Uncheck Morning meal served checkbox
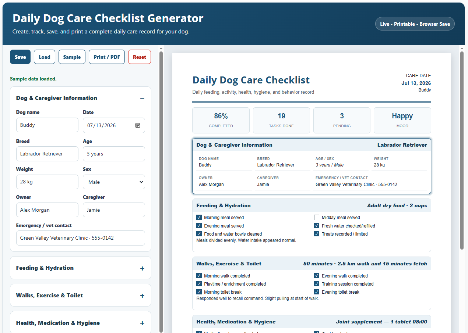The height and width of the screenshot is (333, 468). pos(199,218)
